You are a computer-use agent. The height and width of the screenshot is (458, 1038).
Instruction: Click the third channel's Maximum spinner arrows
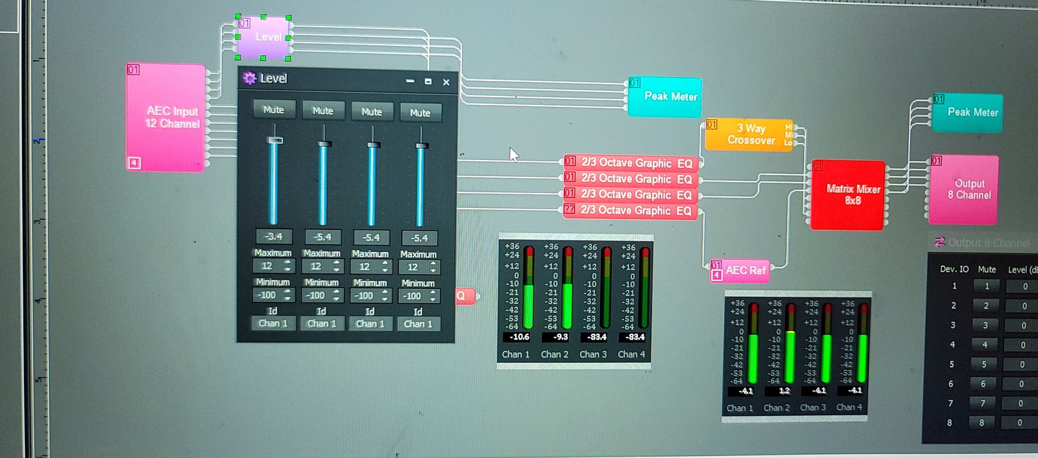click(385, 267)
